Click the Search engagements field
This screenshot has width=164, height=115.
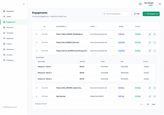(x=116, y=14)
